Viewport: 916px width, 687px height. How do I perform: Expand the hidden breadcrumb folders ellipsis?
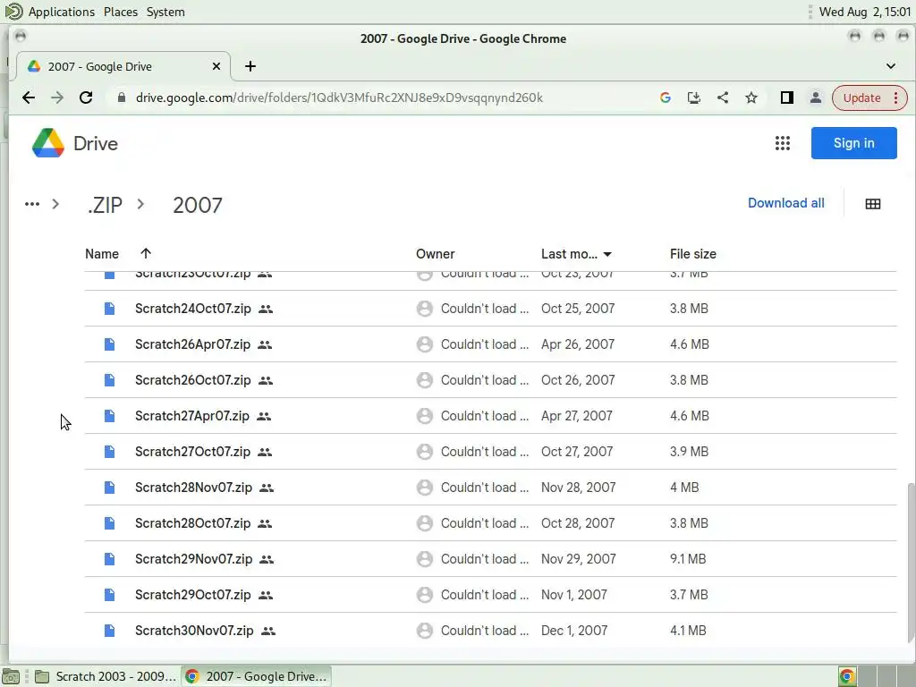[32, 204]
